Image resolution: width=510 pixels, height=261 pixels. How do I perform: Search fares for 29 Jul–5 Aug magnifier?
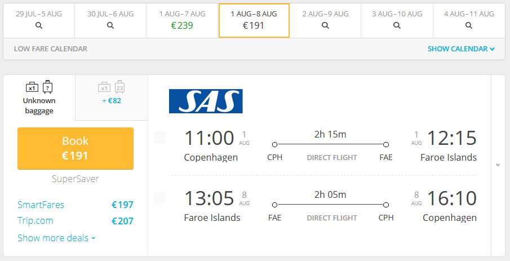(39, 25)
